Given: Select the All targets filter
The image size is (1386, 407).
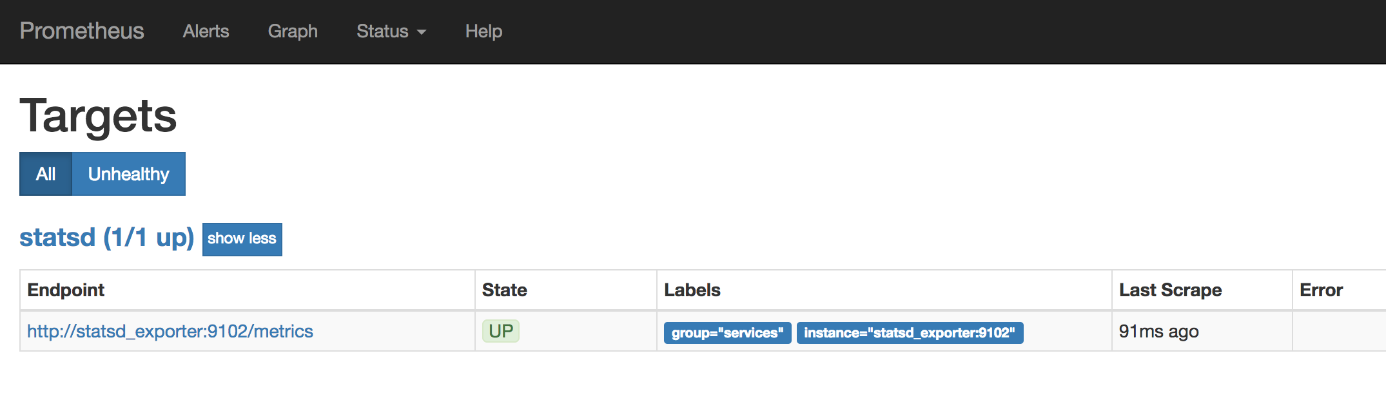Looking at the screenshot, I should [x=46, y=174].
